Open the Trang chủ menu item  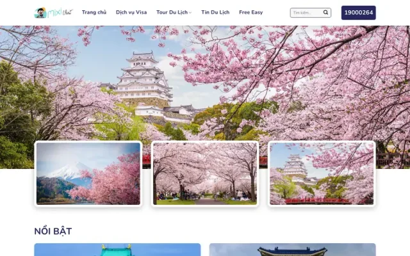(94, 12)
